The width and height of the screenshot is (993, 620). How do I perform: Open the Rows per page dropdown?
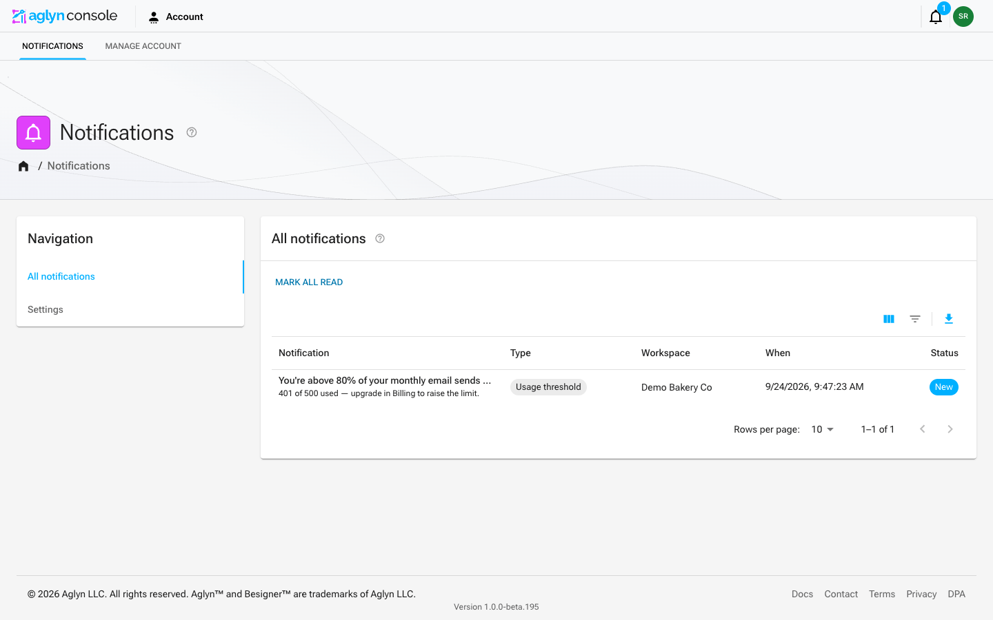(x=823, y=429)
